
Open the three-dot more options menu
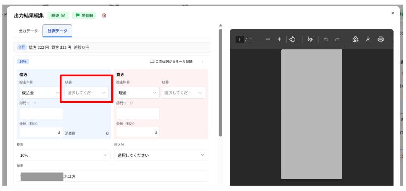[x=203, y=62]
